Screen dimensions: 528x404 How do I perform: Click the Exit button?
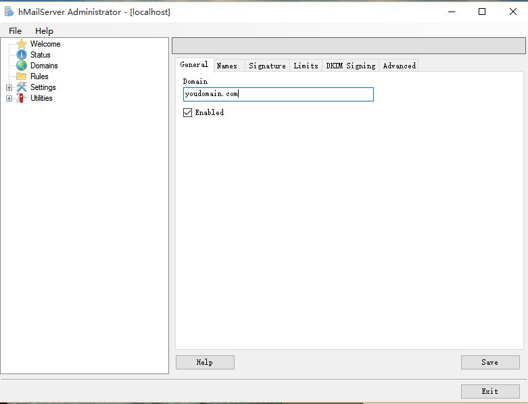(490, 391)
